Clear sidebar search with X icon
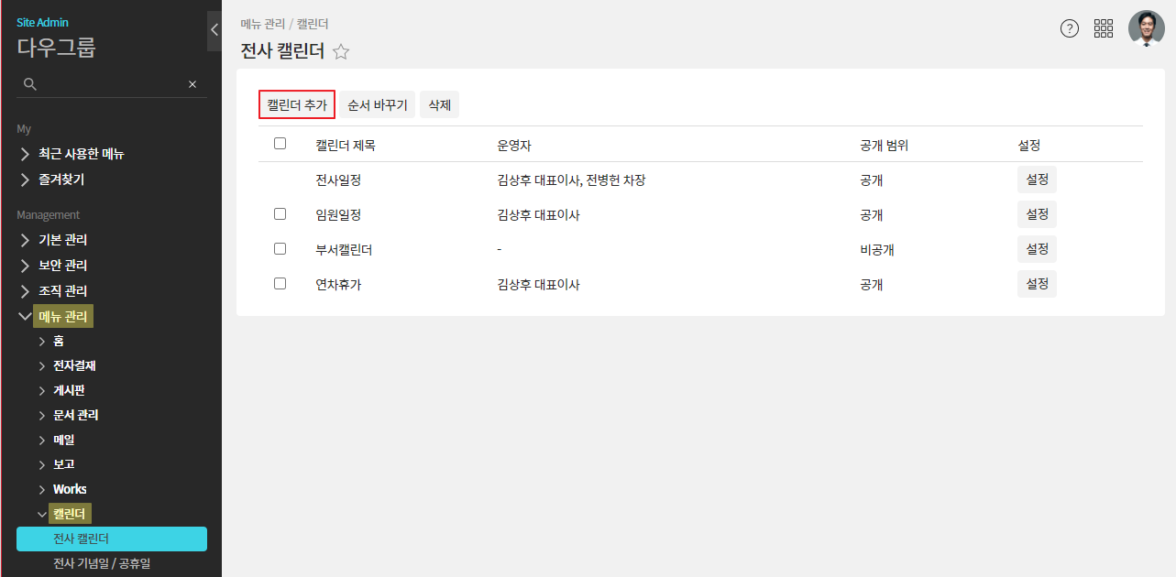The height and width of the screenshot is (577, 1176). (192, 84)
